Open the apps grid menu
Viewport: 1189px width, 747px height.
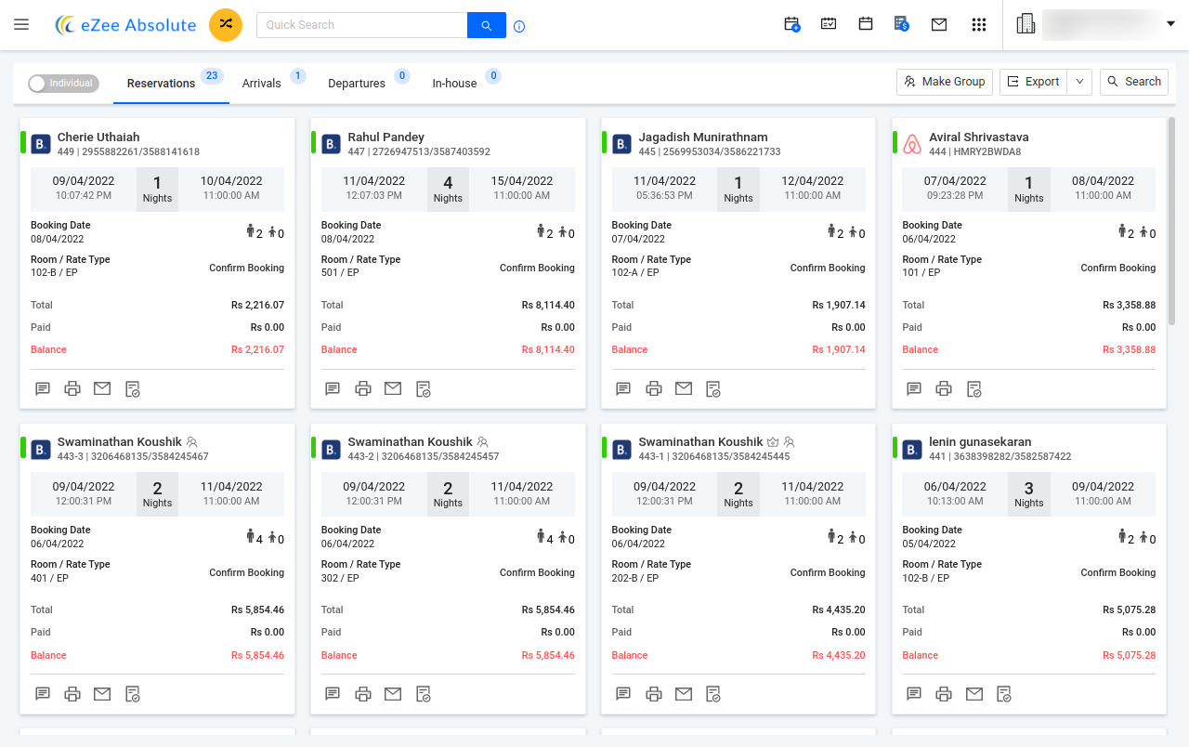[978, 25]
